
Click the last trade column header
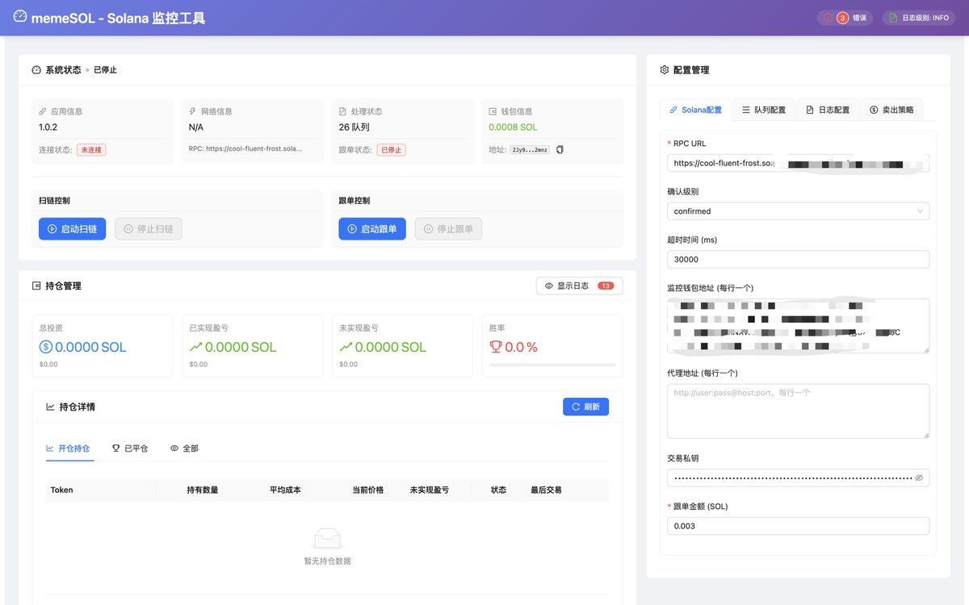click(x=546, y=490)
